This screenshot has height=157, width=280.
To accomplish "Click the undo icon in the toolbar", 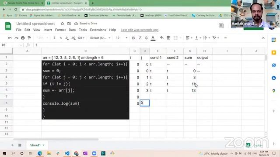I will [10, 38].
